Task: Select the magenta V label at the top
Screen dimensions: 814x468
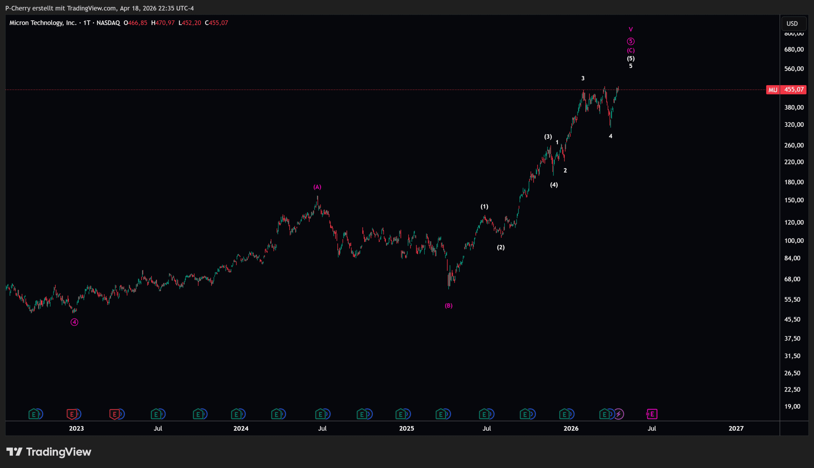Action: point(631,30)
